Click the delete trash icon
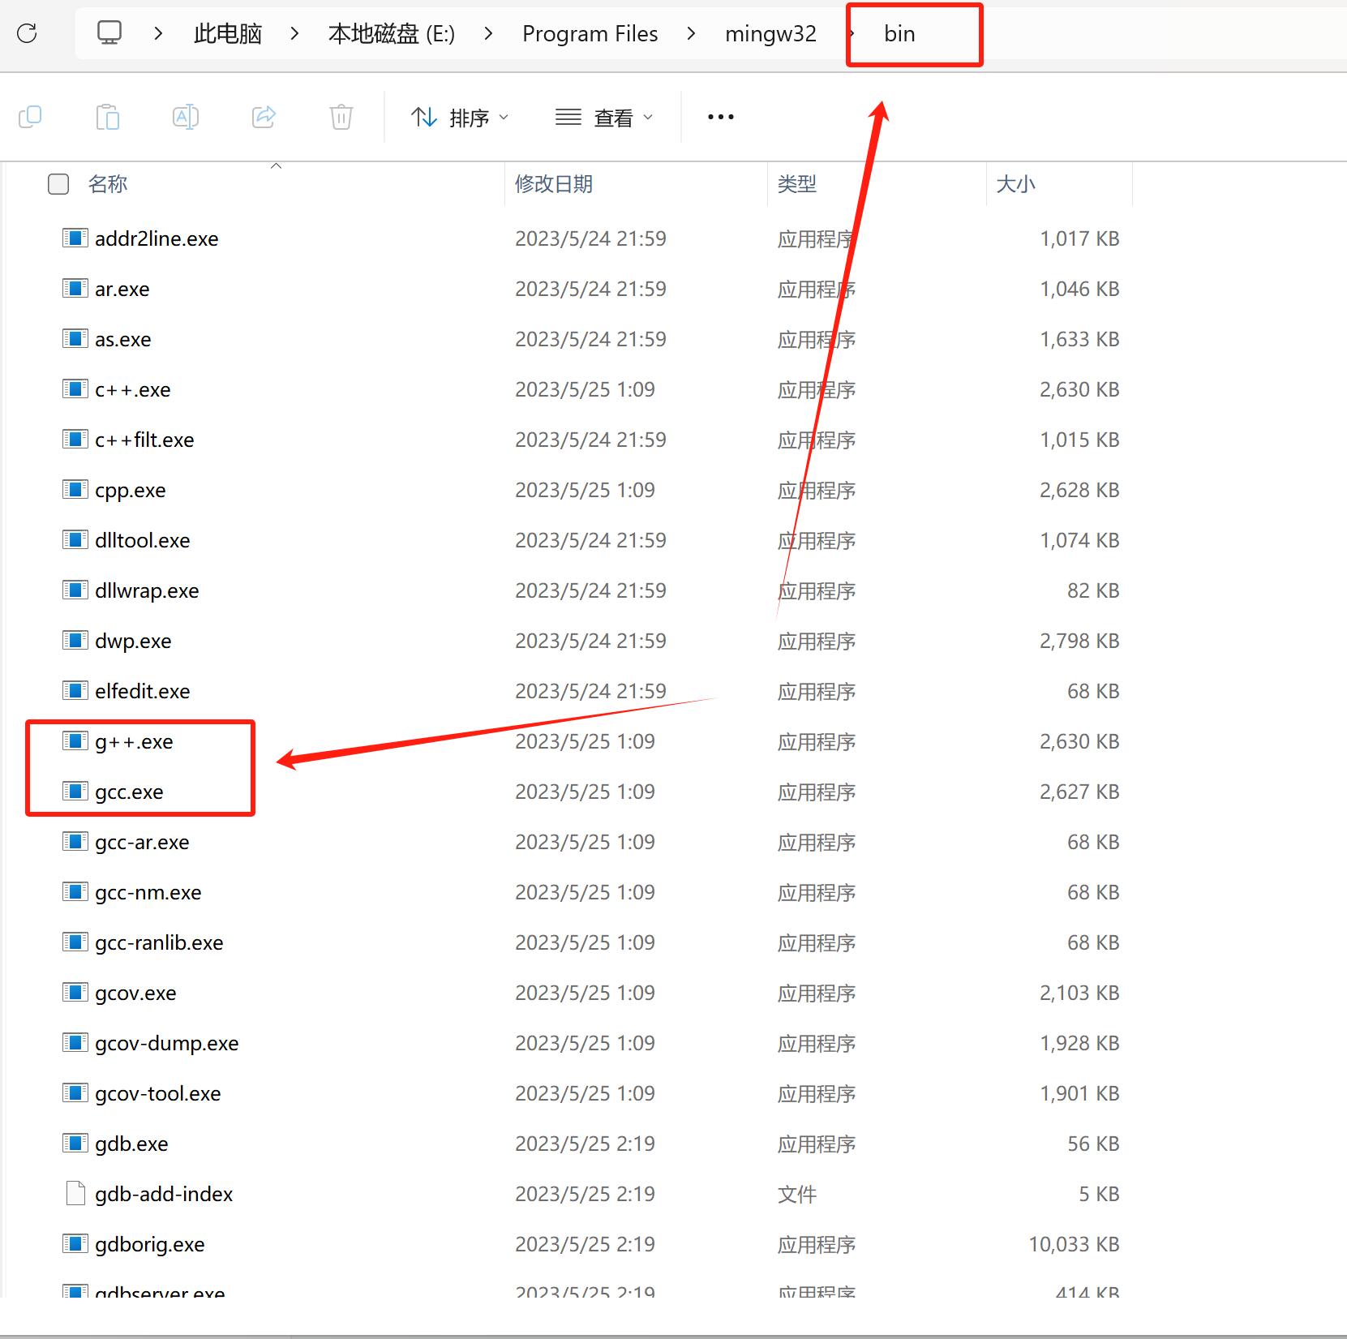1347x1339 pixels. [341, 117]
